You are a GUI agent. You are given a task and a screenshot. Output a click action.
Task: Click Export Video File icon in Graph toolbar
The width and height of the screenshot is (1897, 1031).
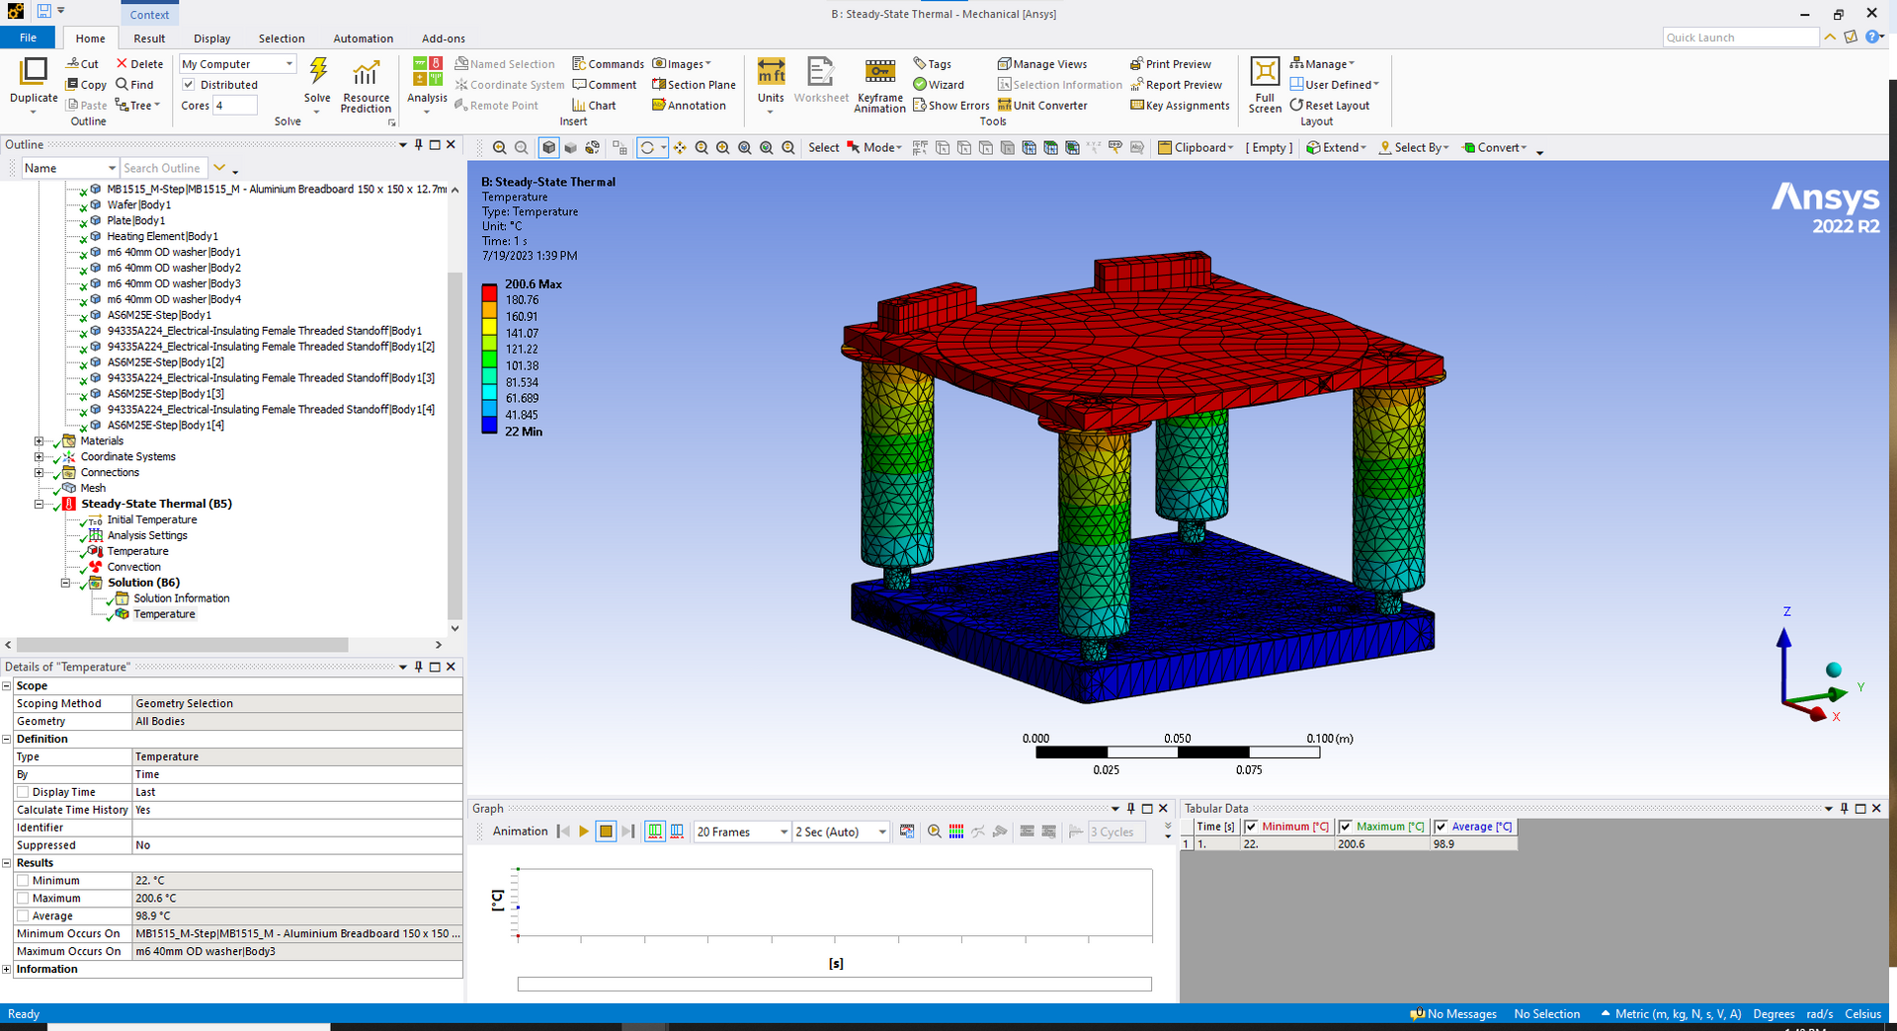907,832
